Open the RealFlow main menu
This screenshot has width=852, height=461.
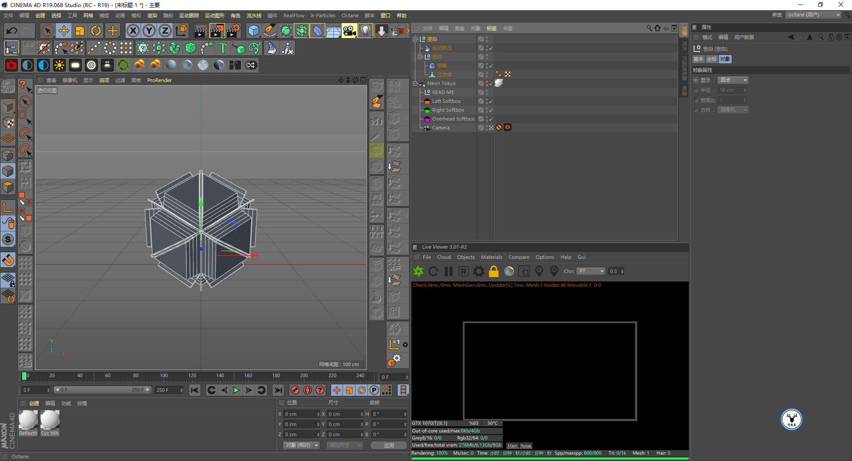point(294,16)
